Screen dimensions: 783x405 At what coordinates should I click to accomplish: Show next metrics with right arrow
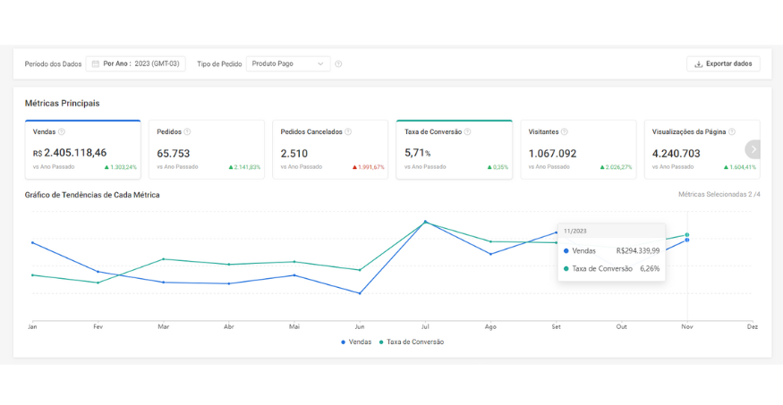pos(753,149)
